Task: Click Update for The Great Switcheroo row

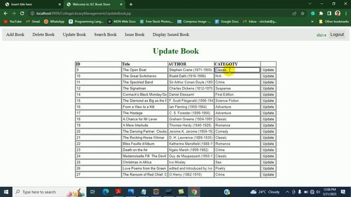Action: [268, 76]
